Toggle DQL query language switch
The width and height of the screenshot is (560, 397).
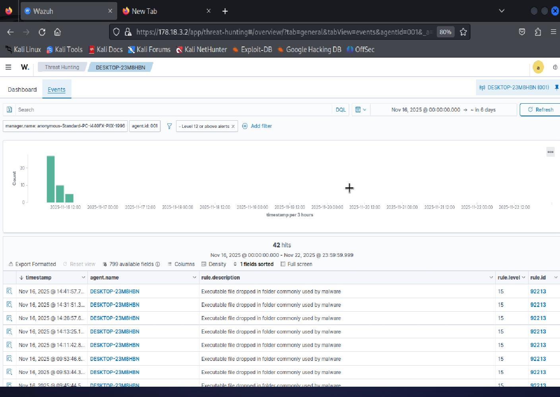pos(341,110)
